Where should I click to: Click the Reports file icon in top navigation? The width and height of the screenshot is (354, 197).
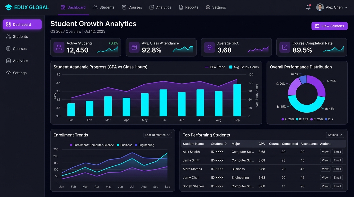[181, 7]
